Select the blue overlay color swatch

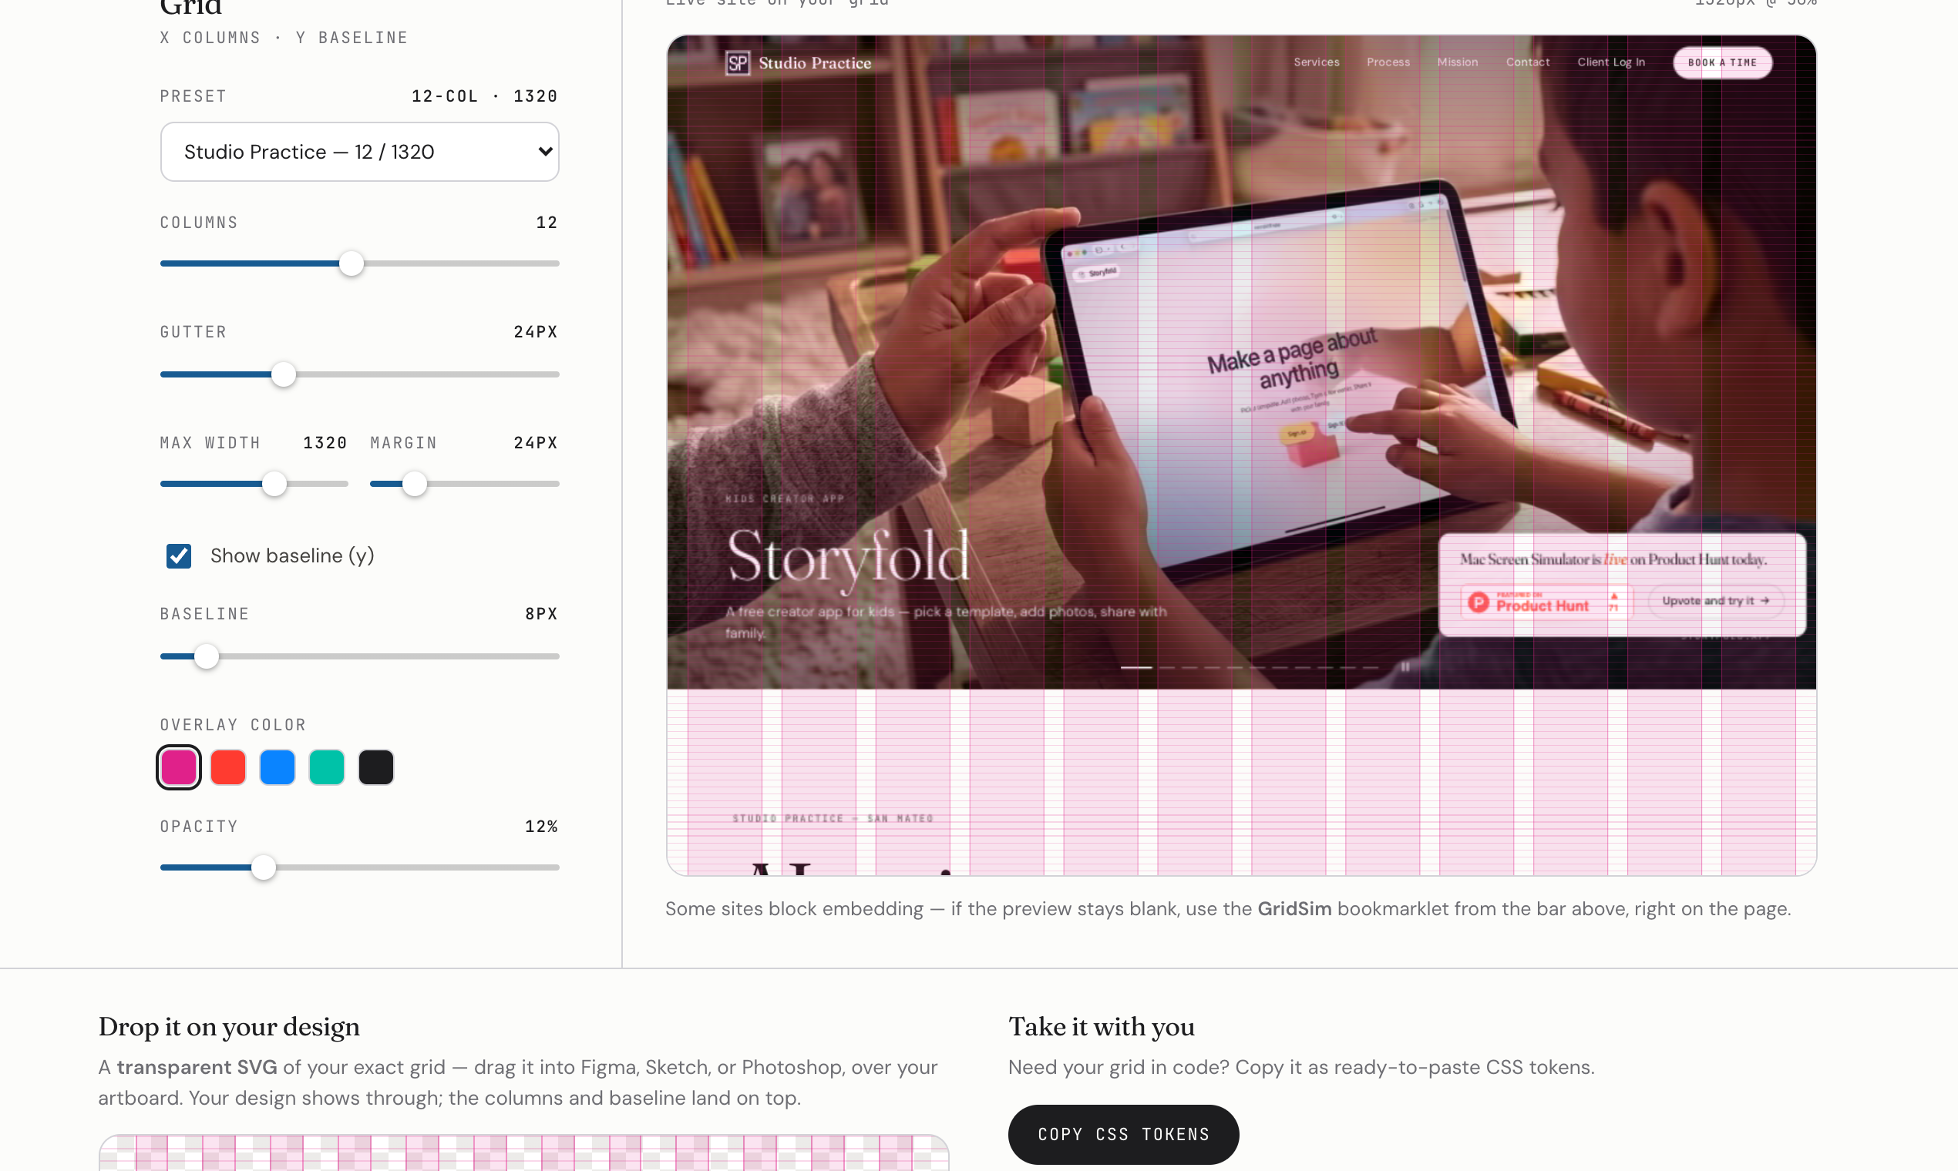pyautogui.click(x=277, y=767)
